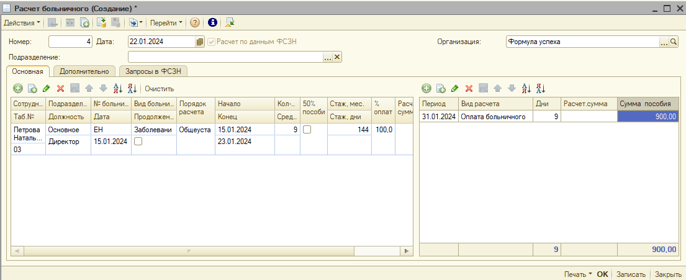Toggle the Продолжение checkbox in the employee row
Image resolution: width=686 pixels, height=280 pixels.
[138, 142]
